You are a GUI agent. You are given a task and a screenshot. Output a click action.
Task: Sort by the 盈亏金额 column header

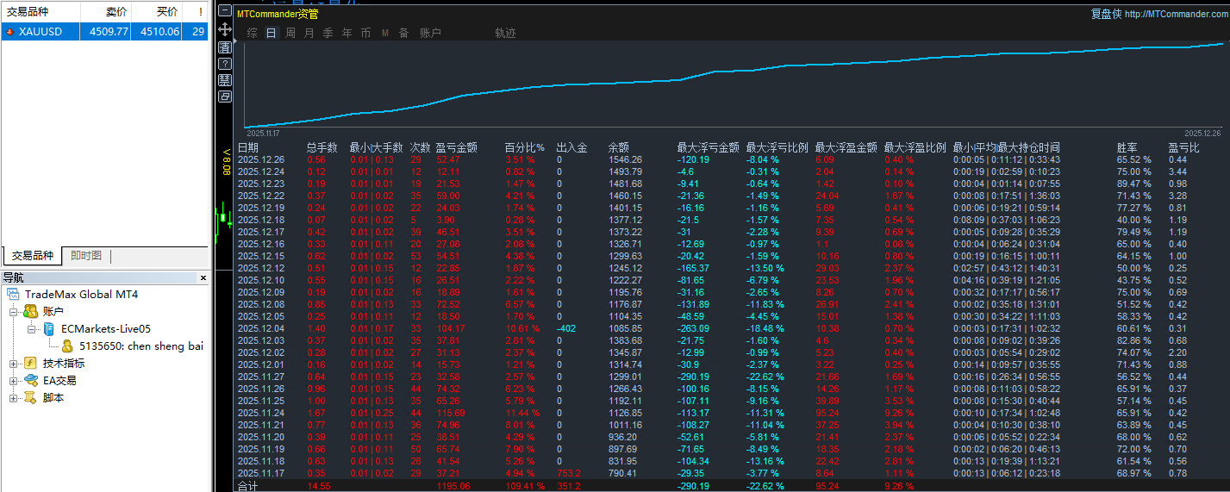point(457,147)
